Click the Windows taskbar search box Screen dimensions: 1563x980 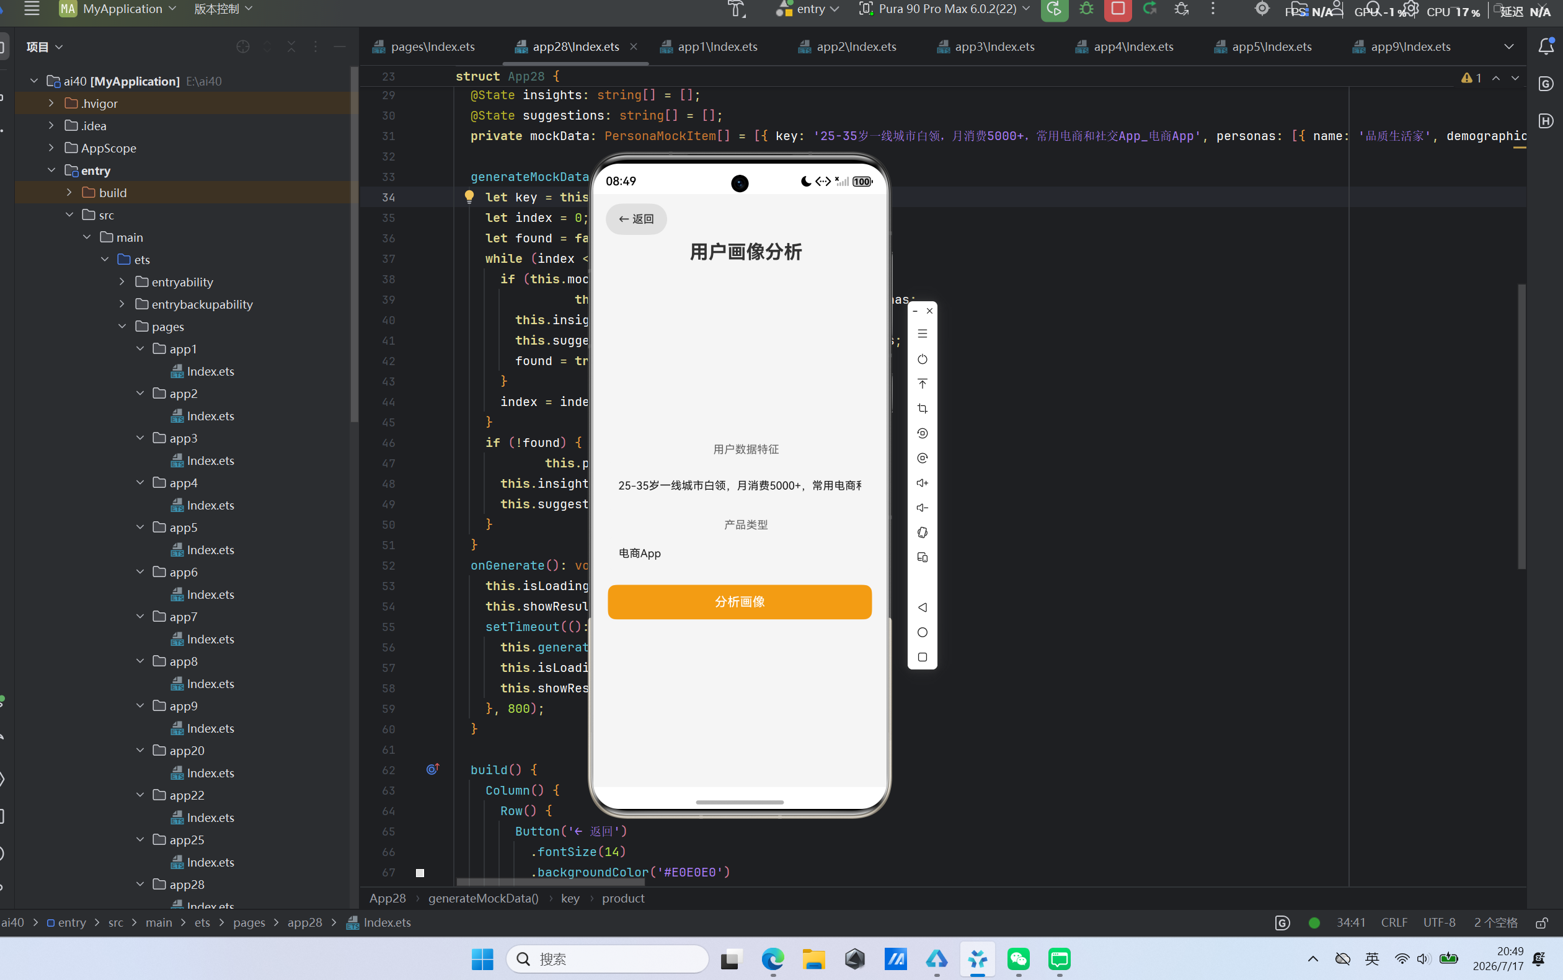click(x=606, y=958)
